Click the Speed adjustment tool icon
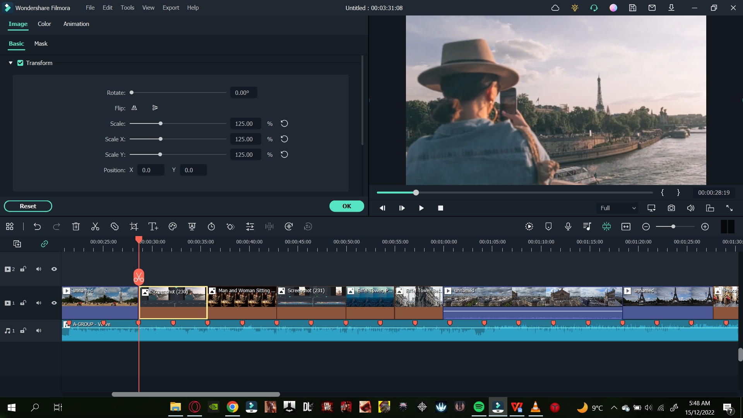 (211, 226)
